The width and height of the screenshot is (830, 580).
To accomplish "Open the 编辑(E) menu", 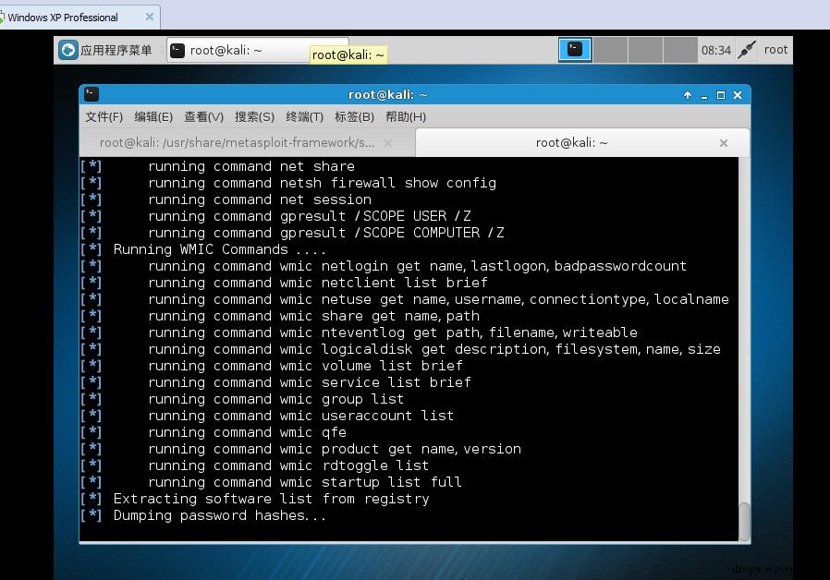I will 153,116.
